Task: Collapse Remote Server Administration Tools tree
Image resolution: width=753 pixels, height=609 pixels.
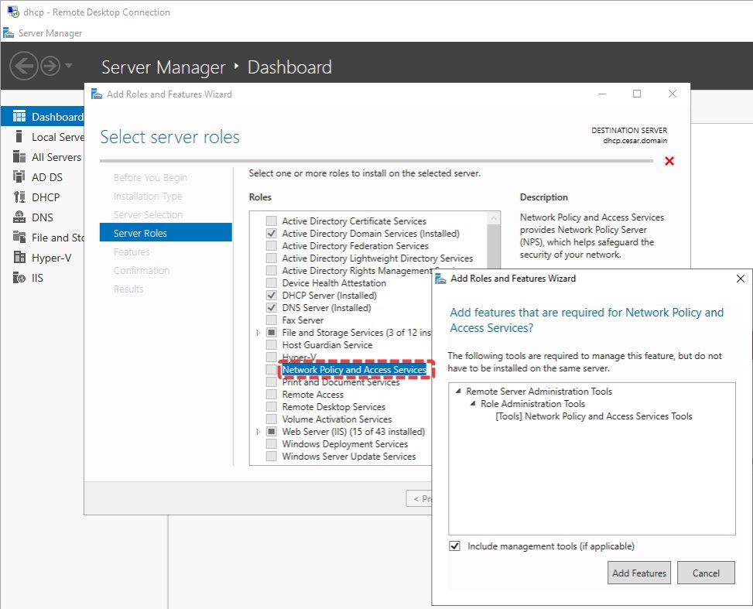Action: tap(459, 392)
